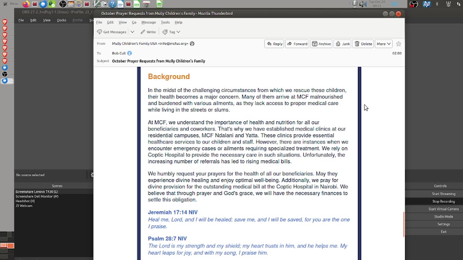The width and height of the screenshot is (463, 260).
Task: Click the OBS Studio panel icon
Action: 63,4
